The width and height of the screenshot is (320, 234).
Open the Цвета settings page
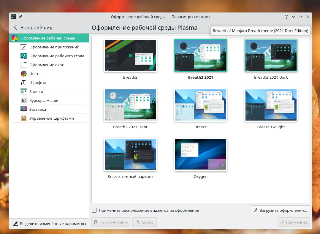coord(49,74)
